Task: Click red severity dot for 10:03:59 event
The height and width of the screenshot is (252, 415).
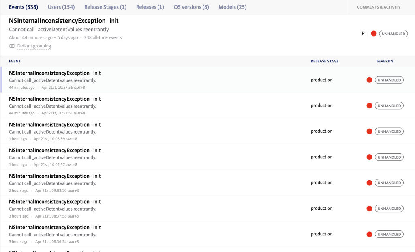Action: click(369, 131)
